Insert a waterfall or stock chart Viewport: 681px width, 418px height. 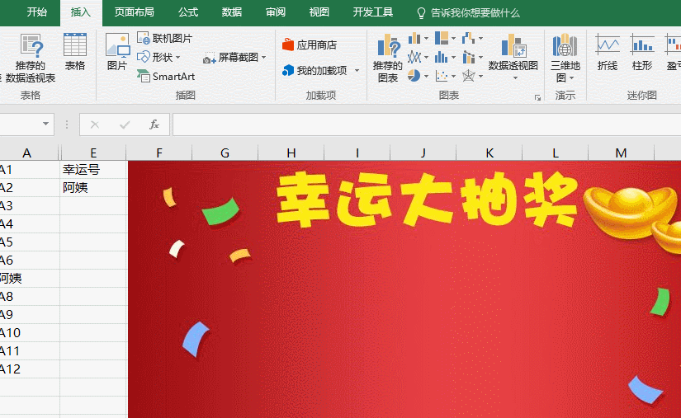(468, 38)
